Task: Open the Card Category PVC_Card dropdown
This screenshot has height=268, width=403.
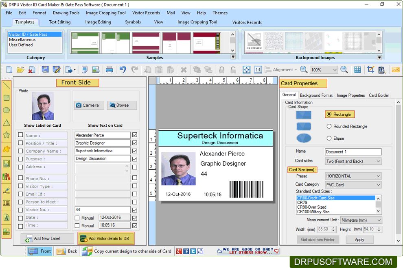Action: point(378,185)
